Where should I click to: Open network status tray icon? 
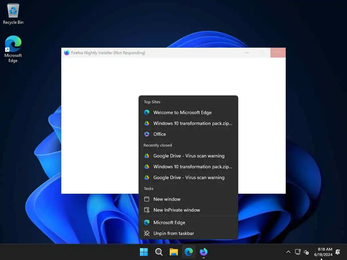click(x=298, y=252)
